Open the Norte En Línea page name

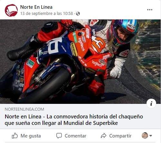click(x=36, y=7)
